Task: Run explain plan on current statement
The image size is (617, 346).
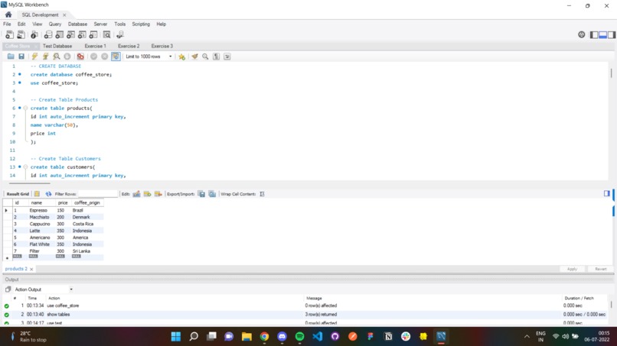Action: coord(57,57)
